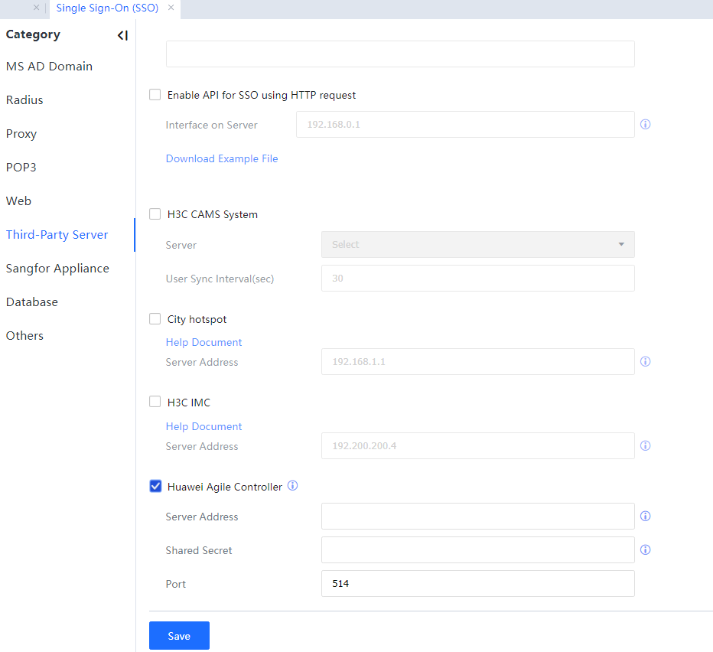Click the Shared Secret input field
This screenshot has height=652, width=713.
tap(477, 549)
